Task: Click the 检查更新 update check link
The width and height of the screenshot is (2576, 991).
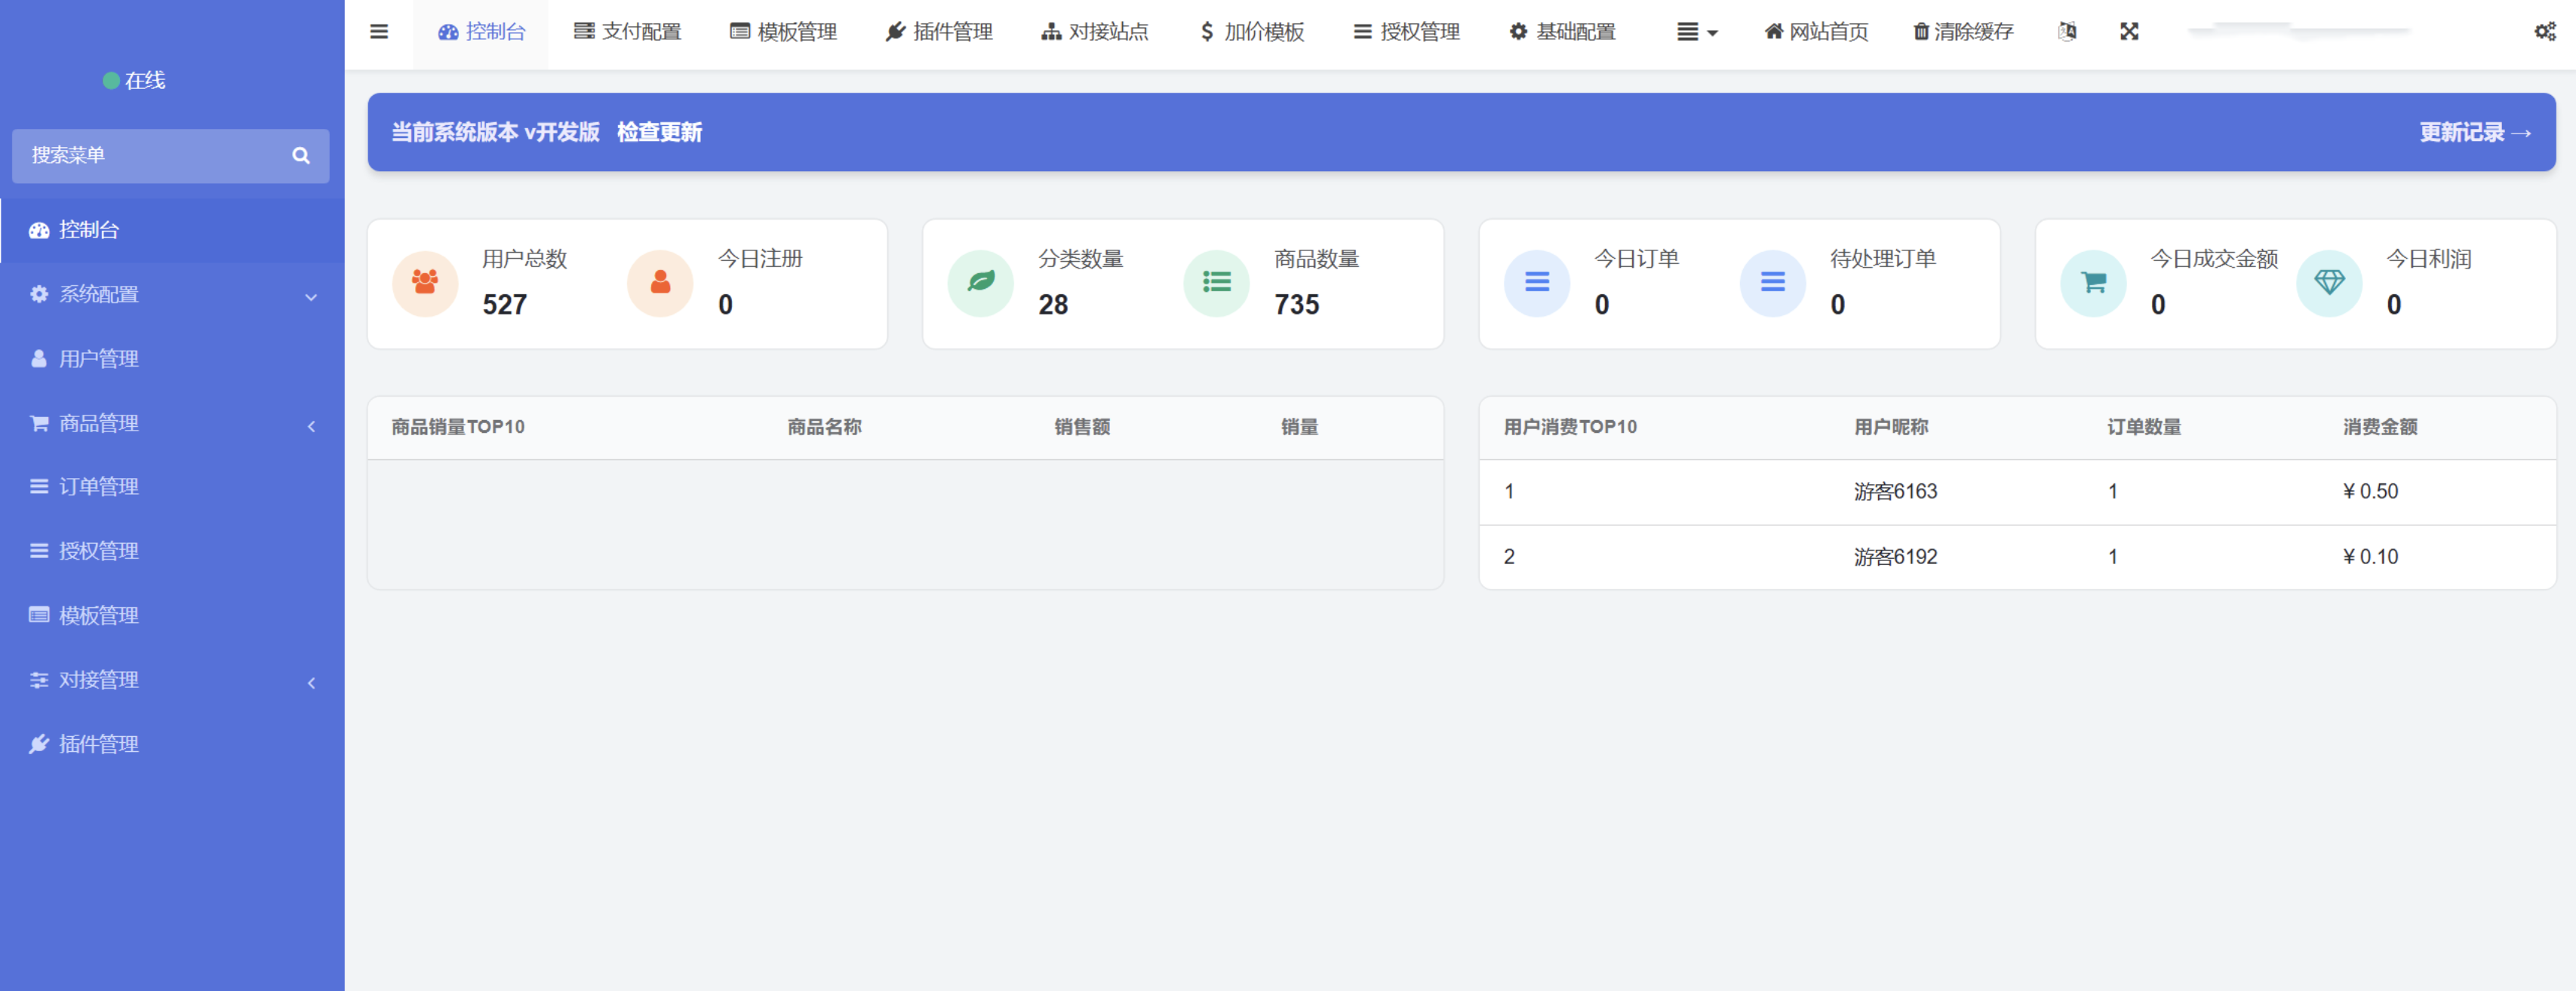Action: tap(659, 131)
